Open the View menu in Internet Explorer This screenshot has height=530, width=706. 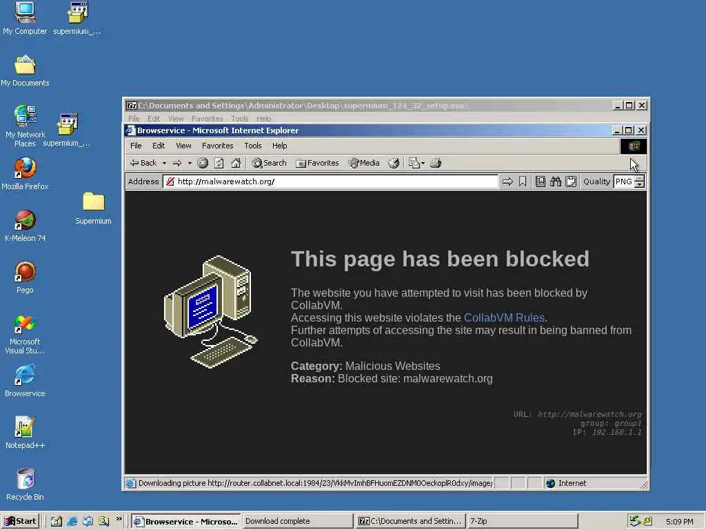click(183, 146)
